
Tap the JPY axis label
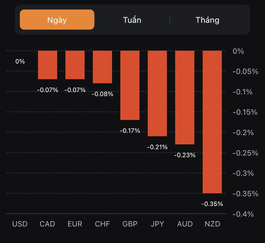157,224
